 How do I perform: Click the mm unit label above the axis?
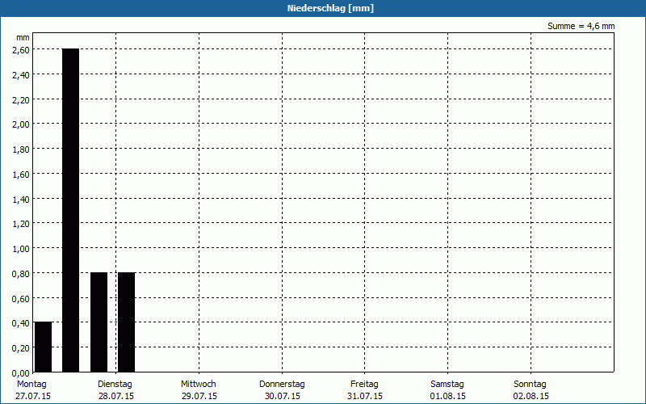[23, 38]
